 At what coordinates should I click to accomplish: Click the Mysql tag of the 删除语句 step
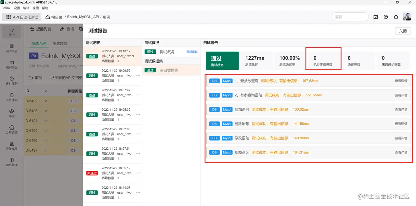(x=227, y=124)
